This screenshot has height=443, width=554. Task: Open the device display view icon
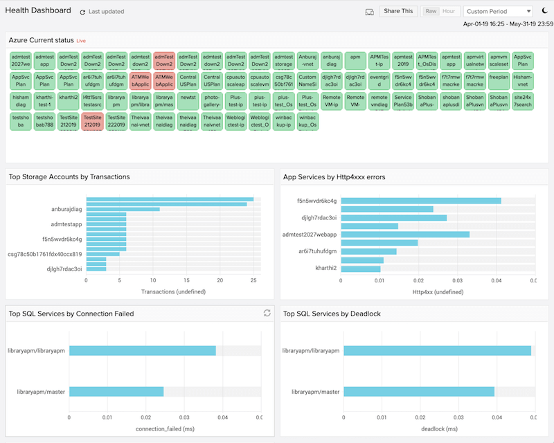tap(369, 12)
